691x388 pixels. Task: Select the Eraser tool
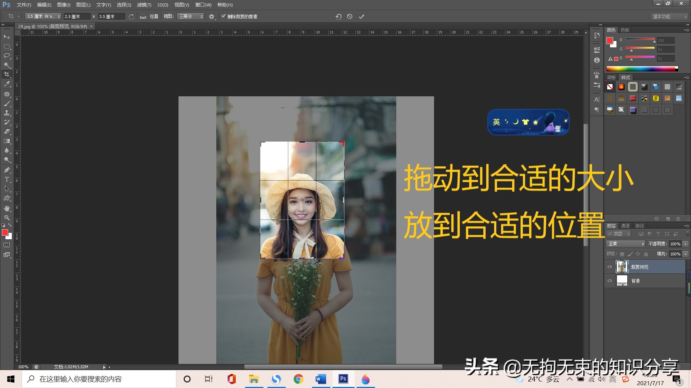6,131
